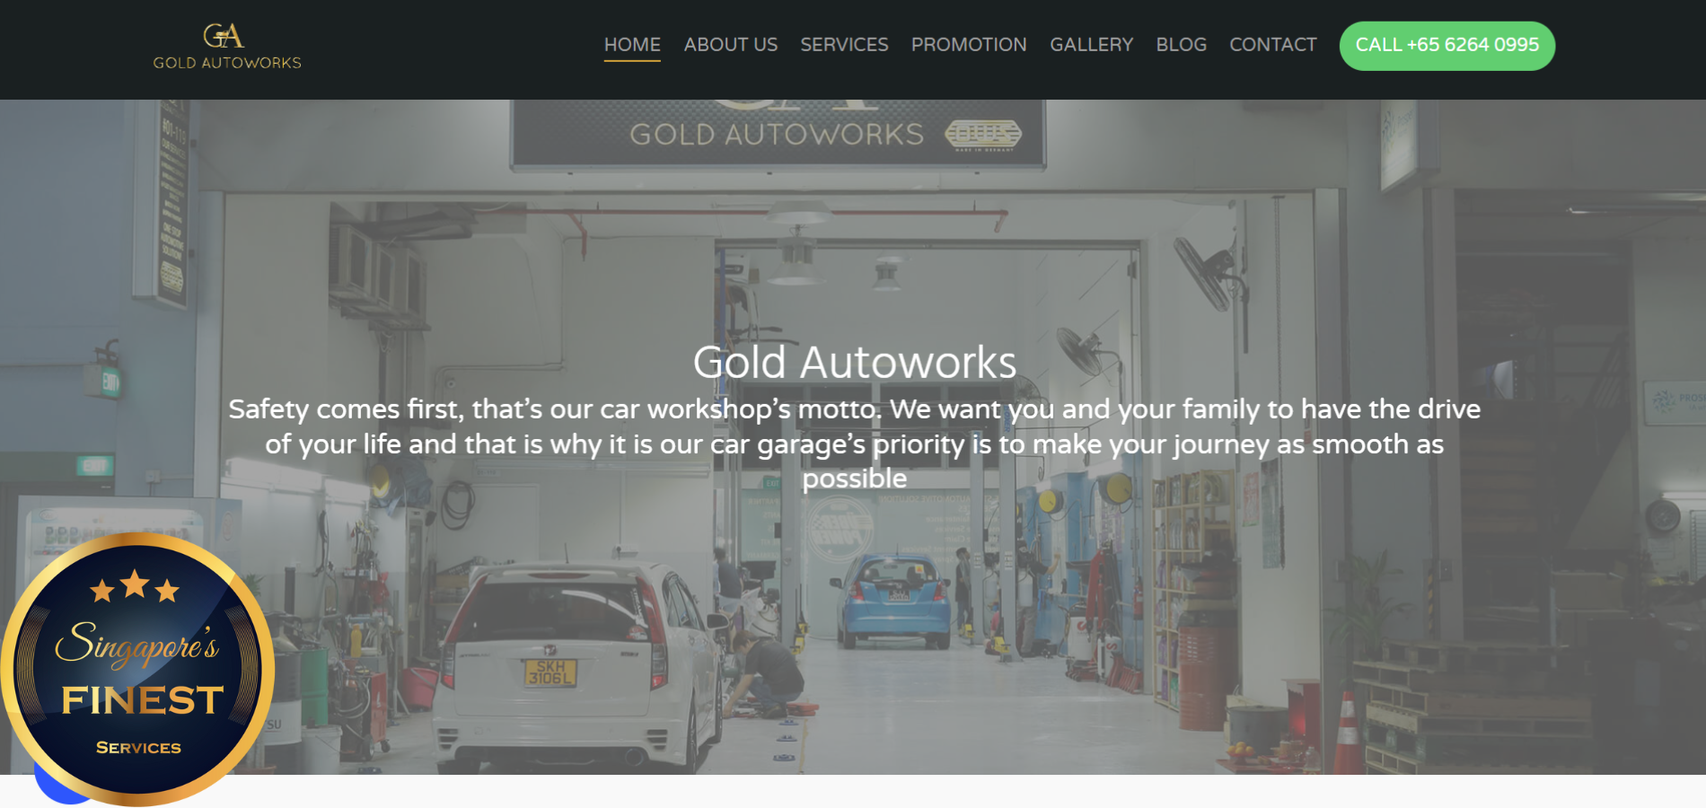
Task: Click the three gold stars on badge
Action: coord(135,586)
